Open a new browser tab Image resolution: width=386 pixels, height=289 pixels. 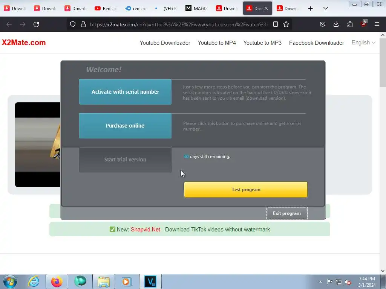point(311,8)
